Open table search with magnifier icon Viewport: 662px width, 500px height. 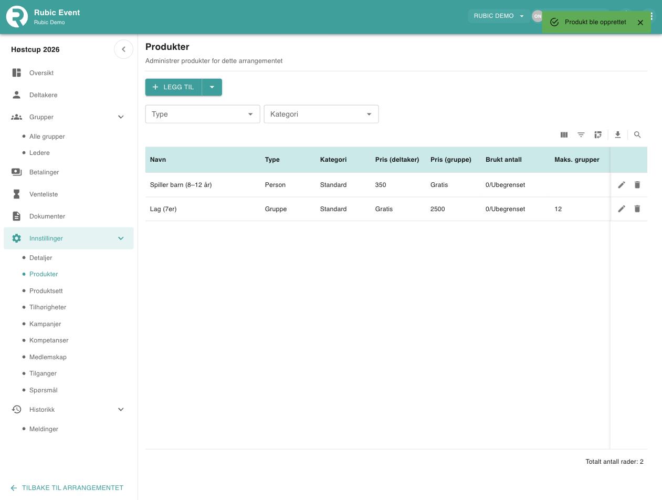[637, 135]
